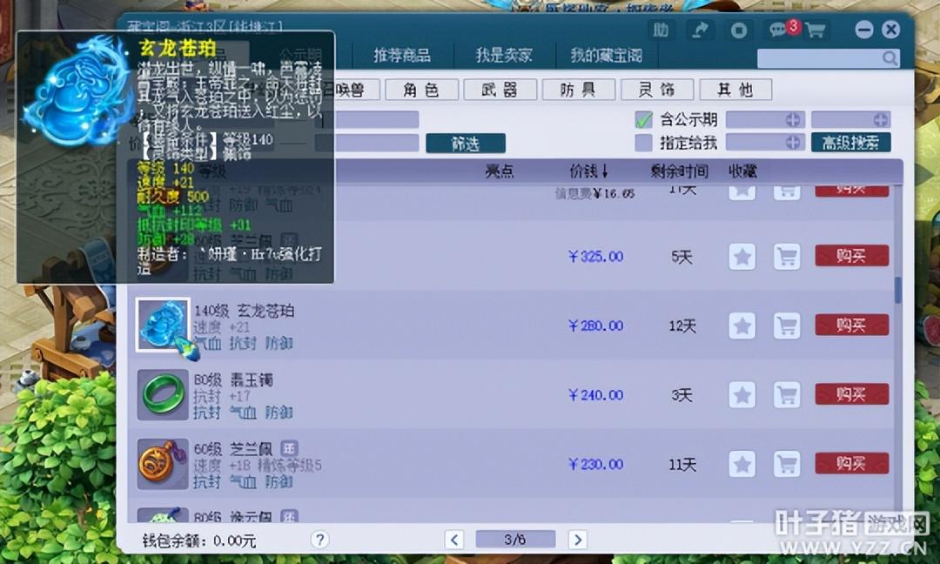The width and height of the screenshot is (940, 564).
Task: Click the round stop icon in title bar
Action: (739, 30)
